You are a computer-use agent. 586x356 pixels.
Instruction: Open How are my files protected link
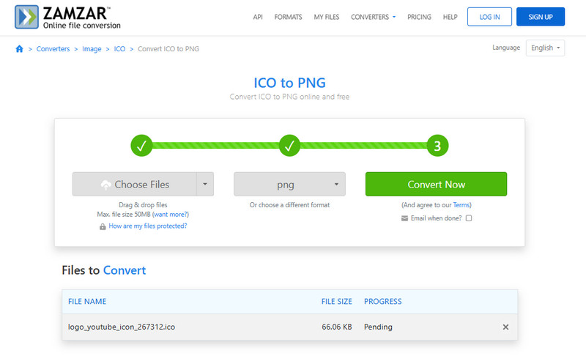tap(148, 226)
